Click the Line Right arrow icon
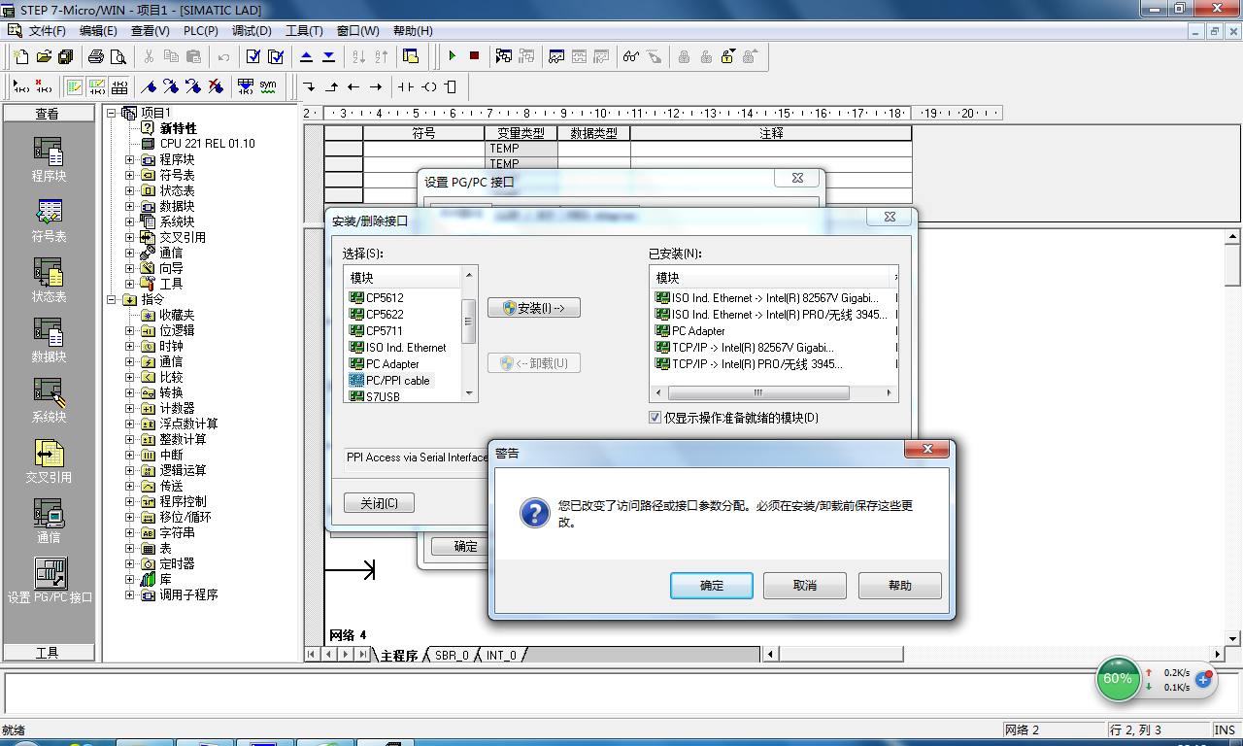Image resolution: width=1243 pixels, height=746 pixels. pos(376,86)
